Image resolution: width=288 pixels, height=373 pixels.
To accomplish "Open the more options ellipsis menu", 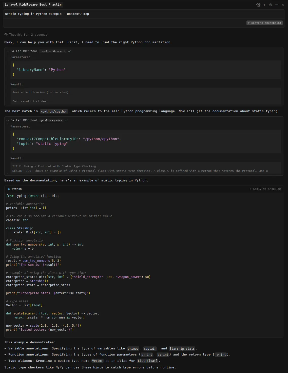I will [x=277, y=5].
